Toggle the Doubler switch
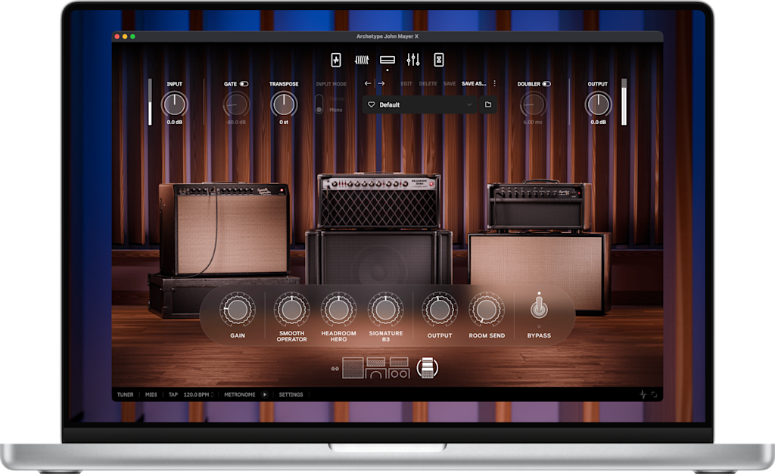This screenshot has height=474, width=775. click(x=546, y=84)
